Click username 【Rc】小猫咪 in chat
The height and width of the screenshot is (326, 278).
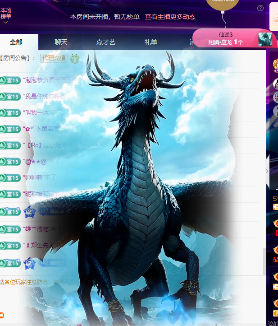48,145
